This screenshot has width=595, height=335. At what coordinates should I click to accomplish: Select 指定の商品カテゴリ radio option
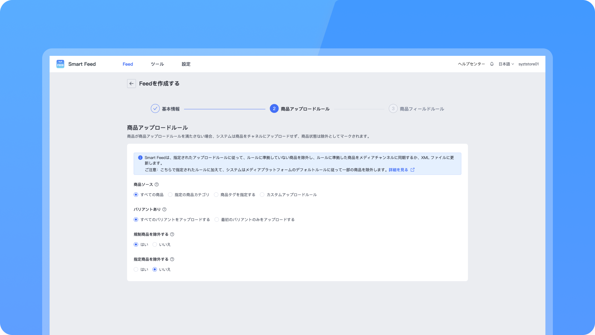point(170,195)
